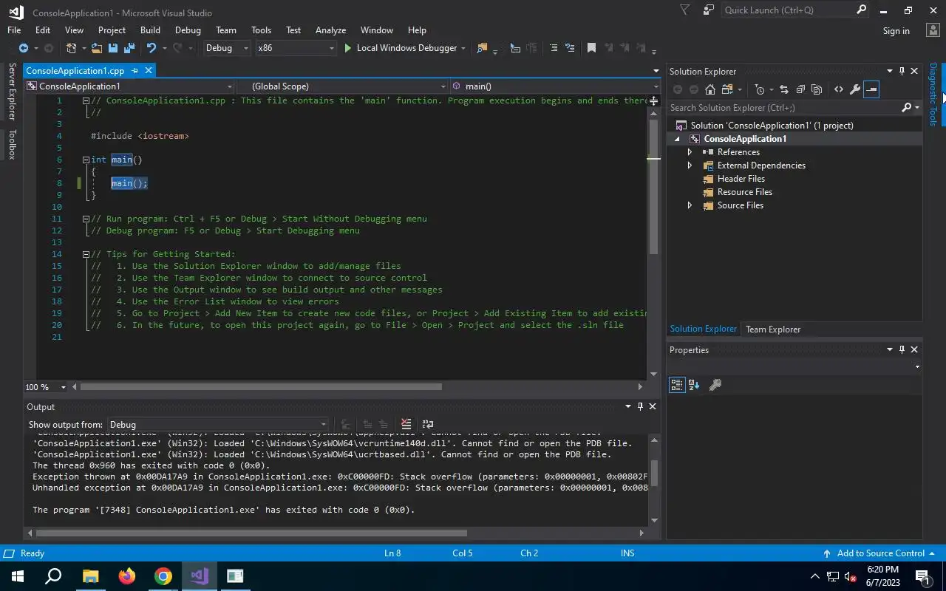Screen dimensions: 946x591
Task: Close the ConsoleApplication1.cpp tab
Action: point(149,71)
